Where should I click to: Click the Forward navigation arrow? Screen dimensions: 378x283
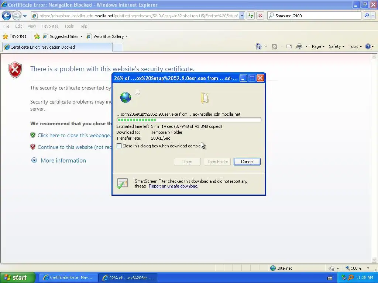[16, 15]
